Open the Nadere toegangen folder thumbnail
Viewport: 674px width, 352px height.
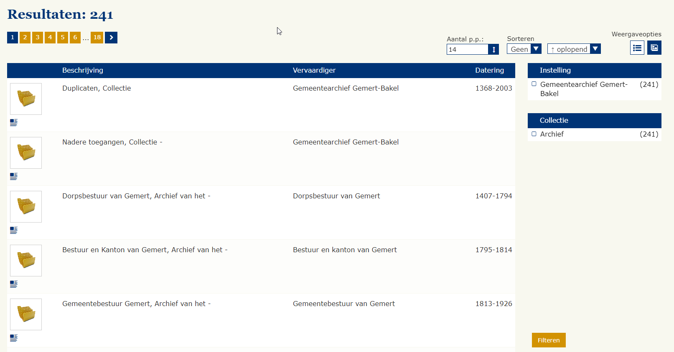pyautogui.click(x=26, y=153)
